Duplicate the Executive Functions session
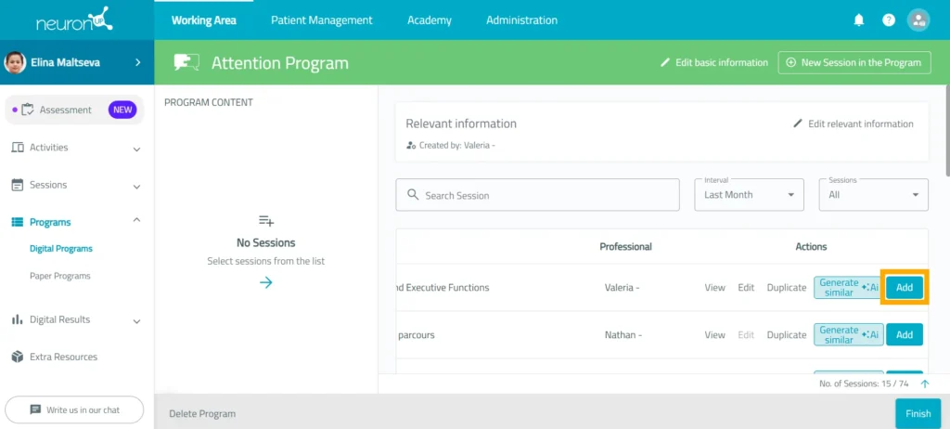The image size is (950, 429). pos(787,288)
